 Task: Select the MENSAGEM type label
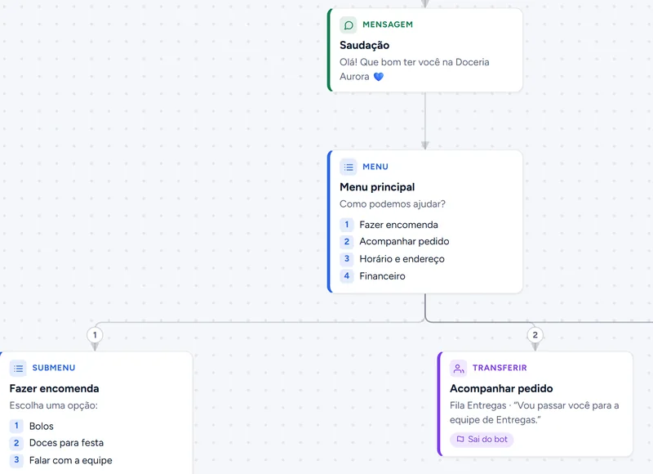pyautogui.click(x=388, y=25)
